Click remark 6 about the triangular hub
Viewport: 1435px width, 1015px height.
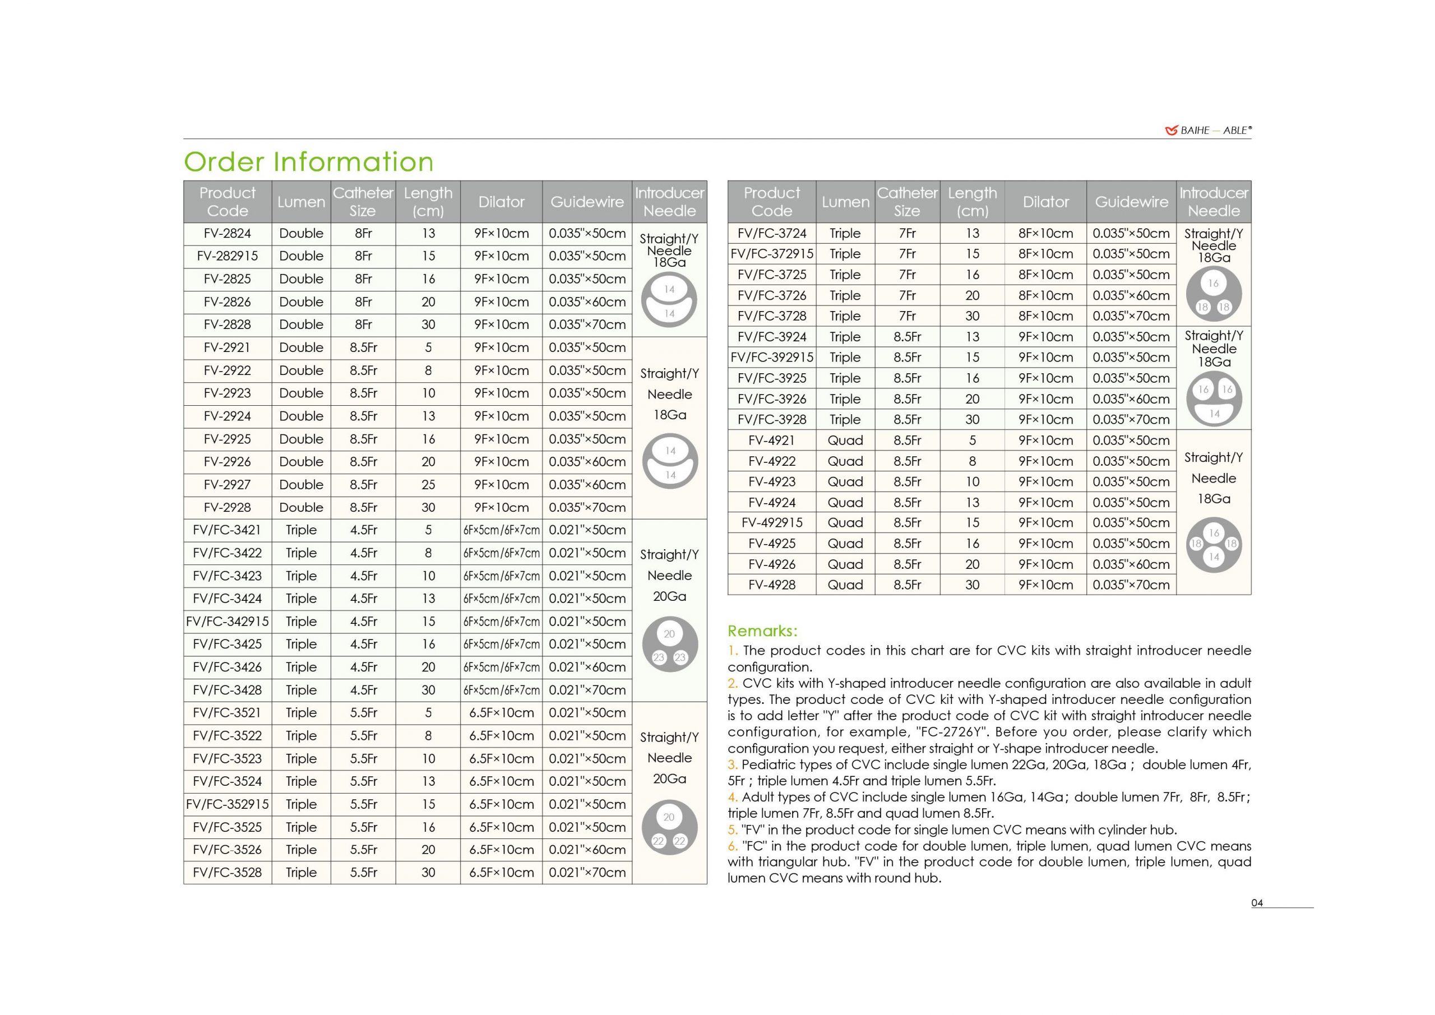pyautogui.click(x=989, y=862)
